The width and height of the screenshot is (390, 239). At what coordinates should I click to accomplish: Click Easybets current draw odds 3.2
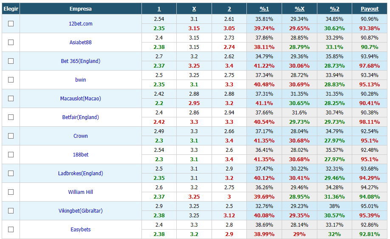click(x=194, y=234)
